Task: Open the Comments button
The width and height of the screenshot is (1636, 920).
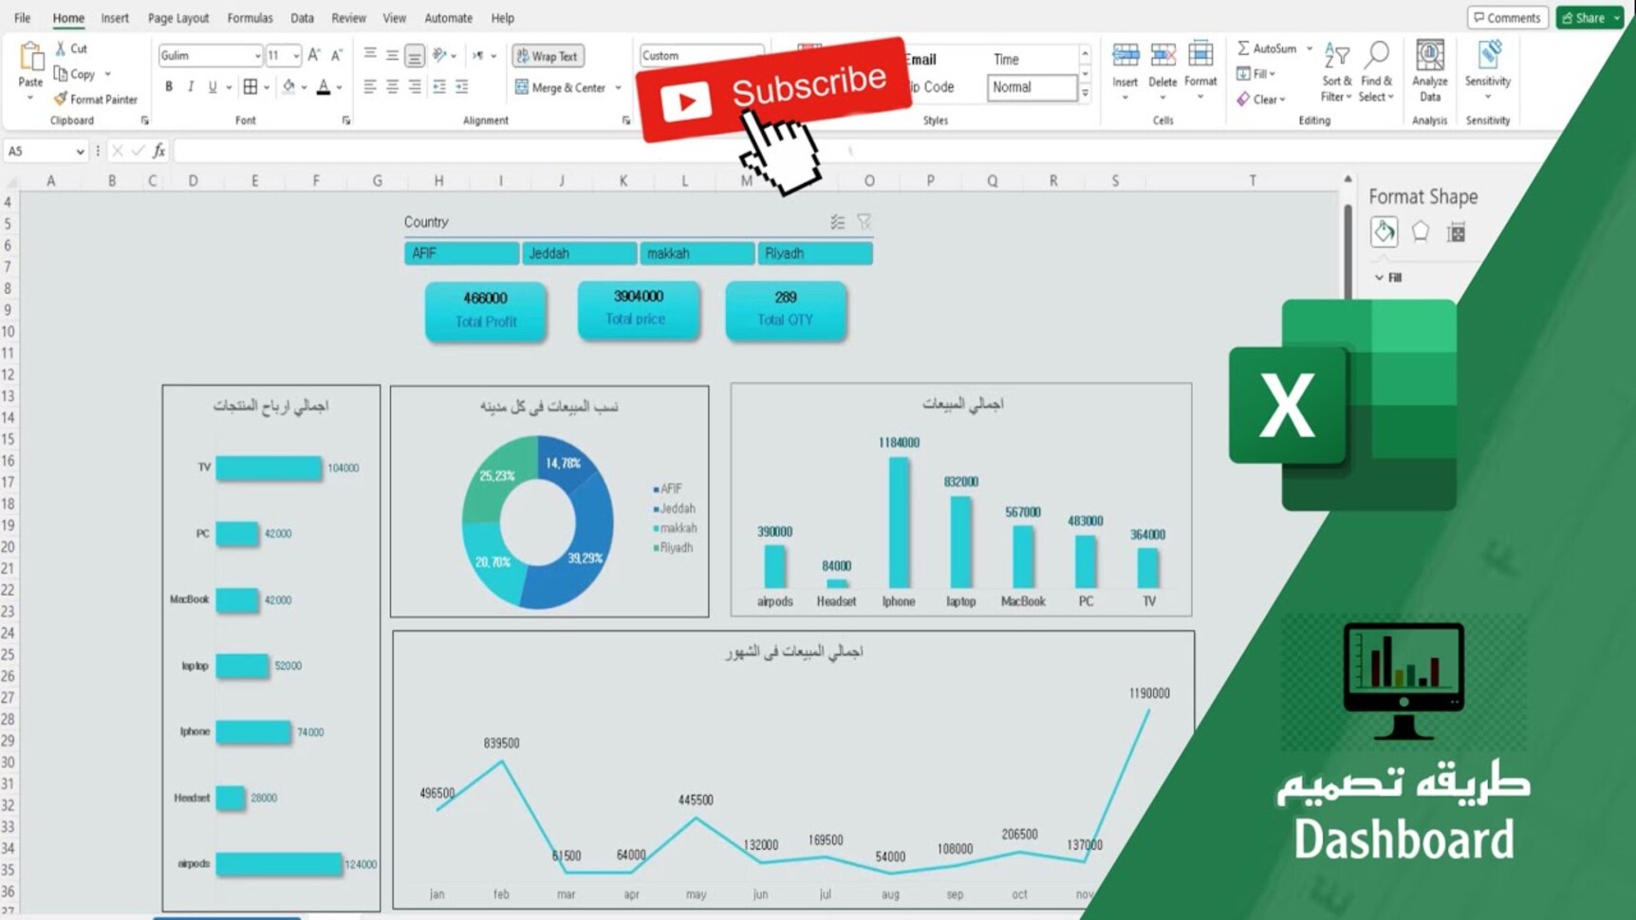Action: click(1507, 18)
